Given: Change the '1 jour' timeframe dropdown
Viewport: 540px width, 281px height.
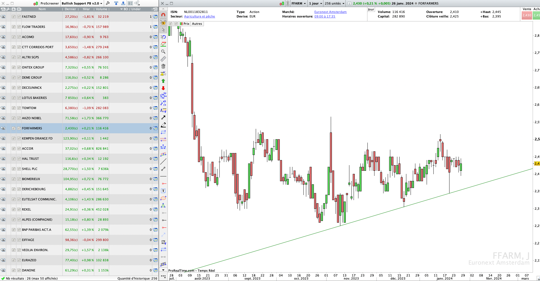Looking at the screenshot, I should coord(315,3).
